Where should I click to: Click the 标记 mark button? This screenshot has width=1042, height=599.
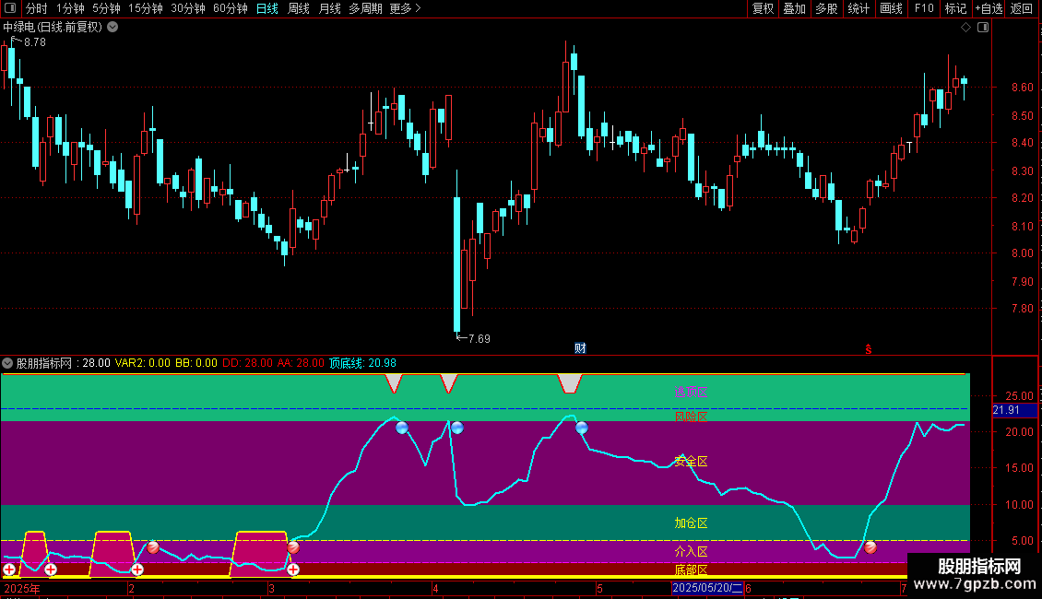[x=955, y=8]
